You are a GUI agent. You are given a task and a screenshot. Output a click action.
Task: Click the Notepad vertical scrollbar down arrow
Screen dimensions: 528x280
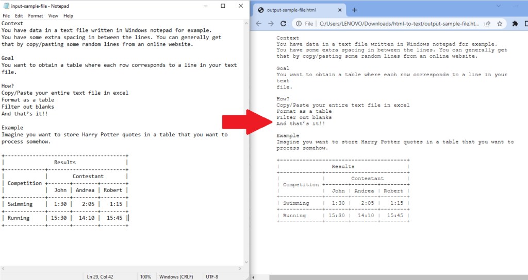pyautogui.click(x=246, y=262)
